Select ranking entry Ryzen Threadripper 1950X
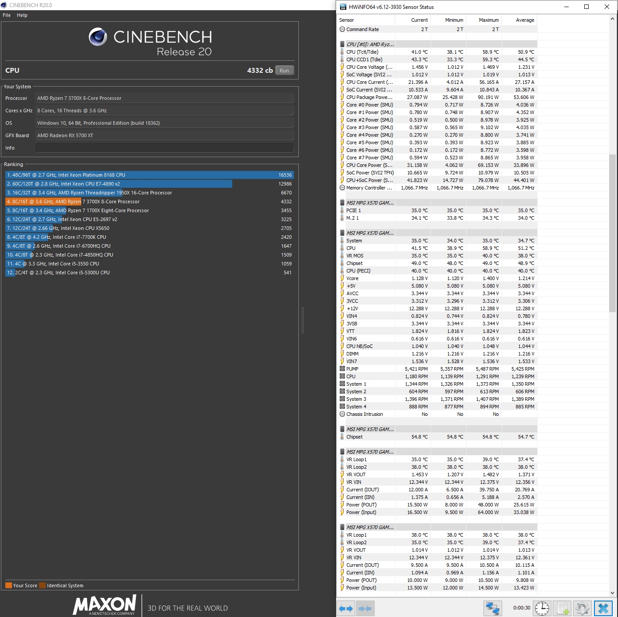618x617 pixels. click(x=150, y=193)
